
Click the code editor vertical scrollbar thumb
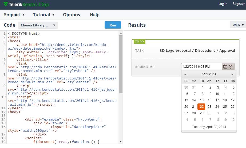point(121,64)
